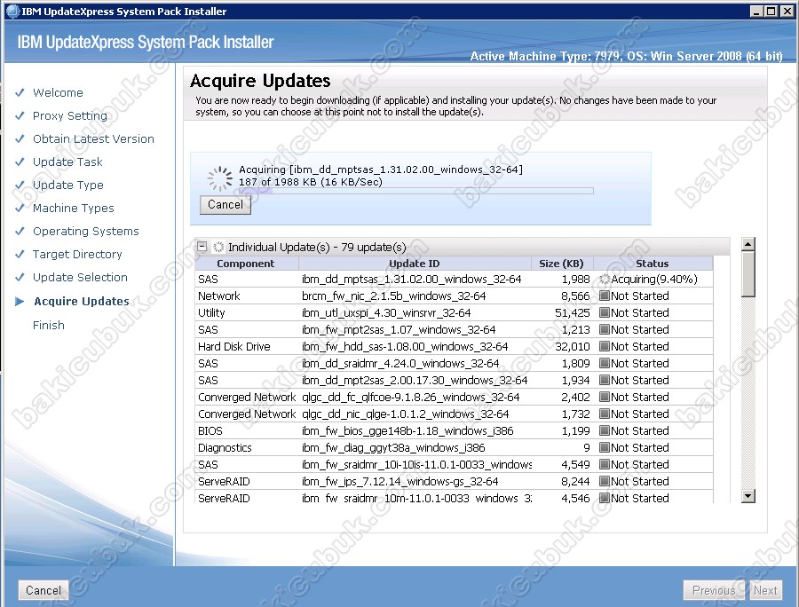Click the status icon for BIOS row
799x607 pixels.
coord(605,430)
